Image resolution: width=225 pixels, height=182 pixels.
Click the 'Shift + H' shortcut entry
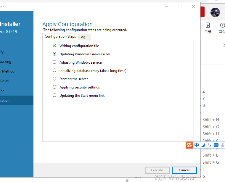click(x=211, y=120)
